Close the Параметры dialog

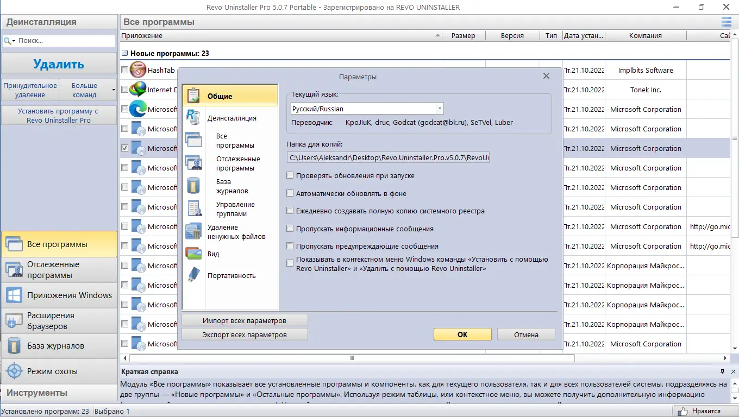point(547,76)
